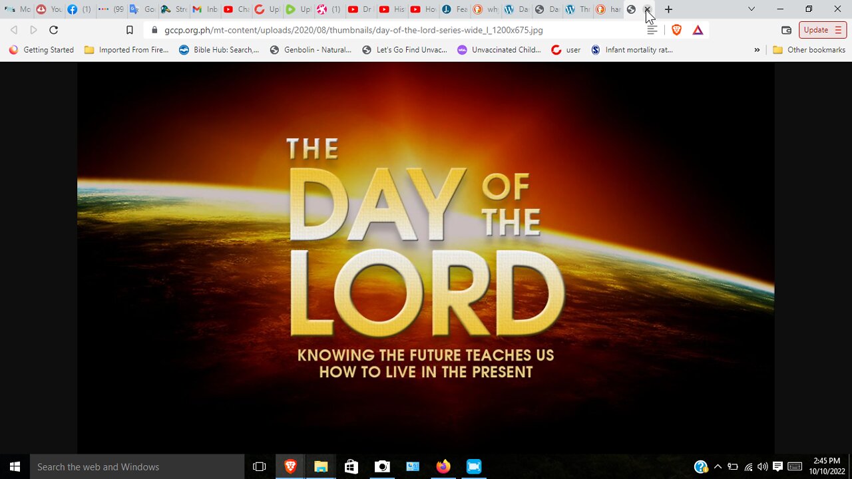852x479 pixels.
Task: Open Genbolin - Natural bookmark
Action: [x=310, y=50]
